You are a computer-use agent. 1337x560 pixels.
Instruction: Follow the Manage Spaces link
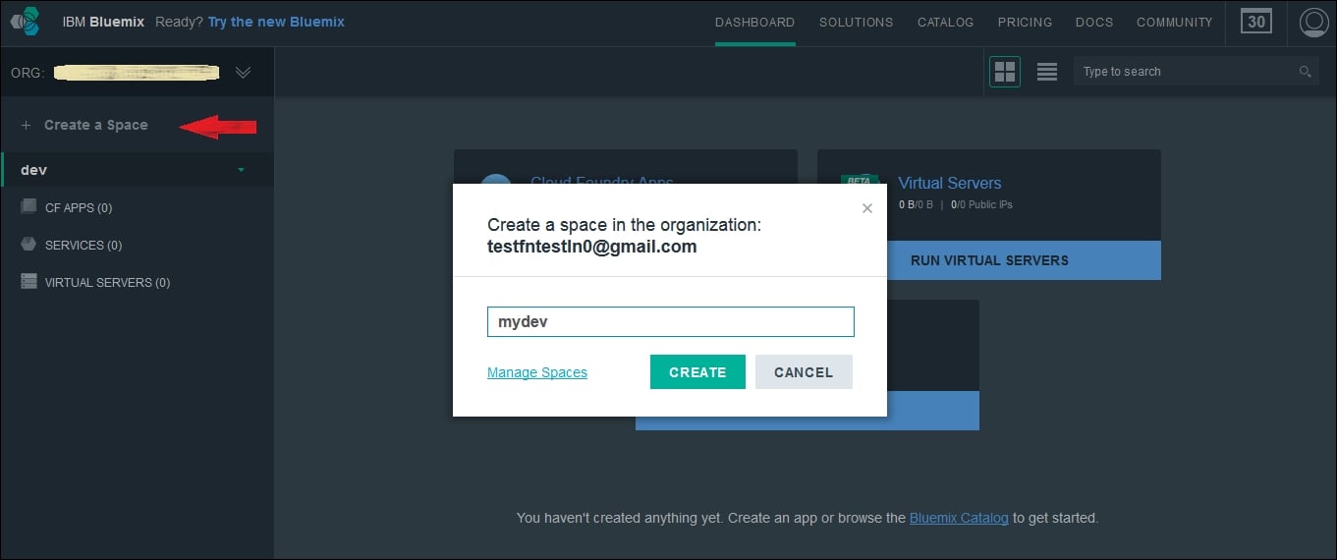(537, 372)
